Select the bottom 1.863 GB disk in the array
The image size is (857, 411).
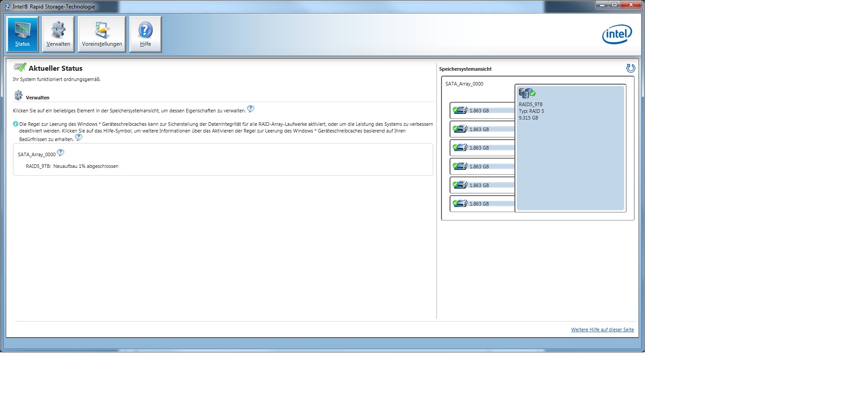(x=482, y=204)
